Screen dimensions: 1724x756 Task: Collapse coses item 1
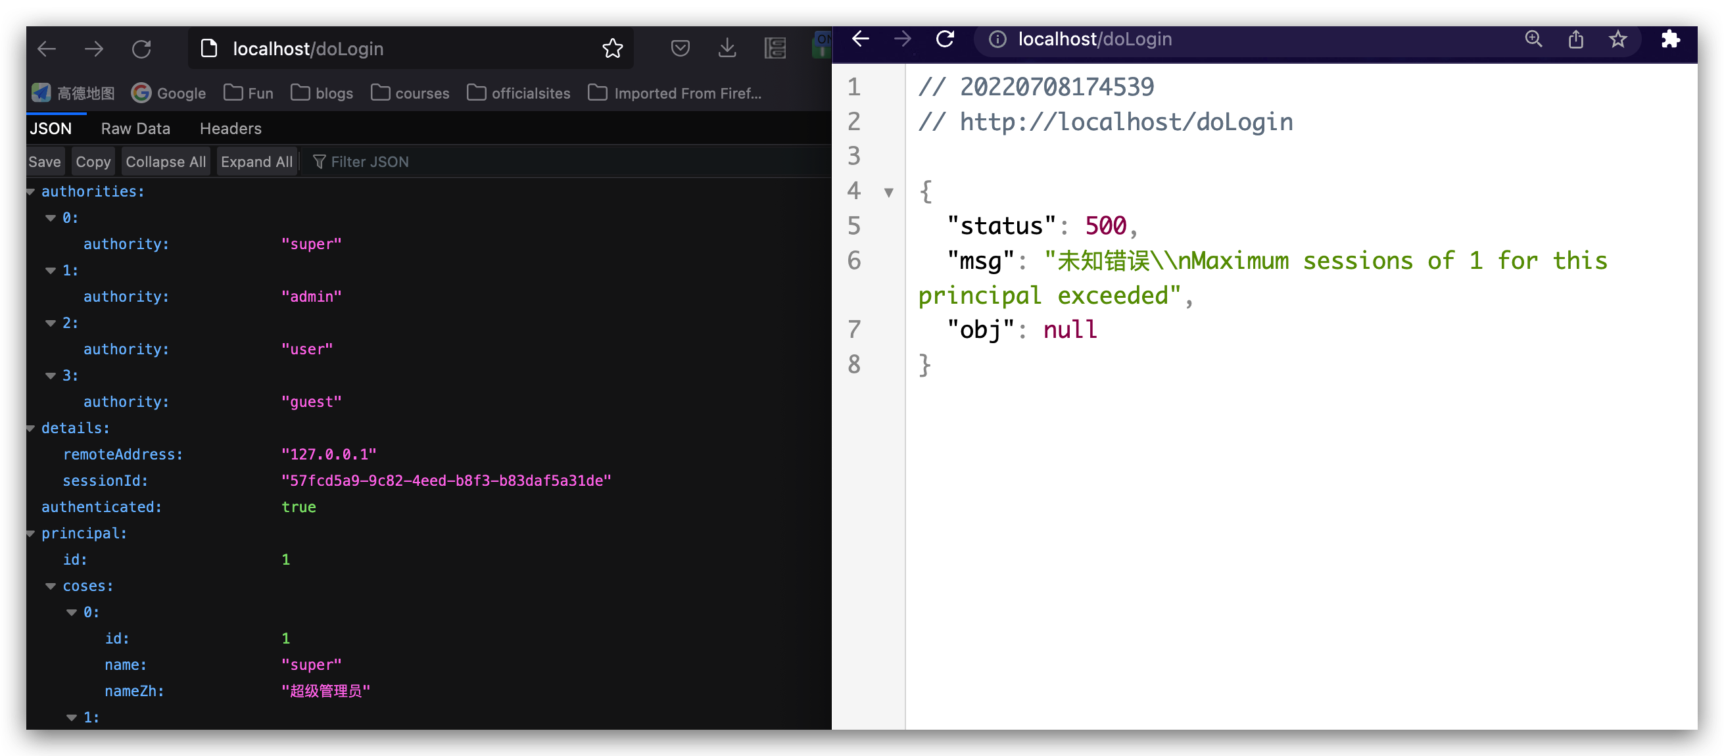click(72, 718)
